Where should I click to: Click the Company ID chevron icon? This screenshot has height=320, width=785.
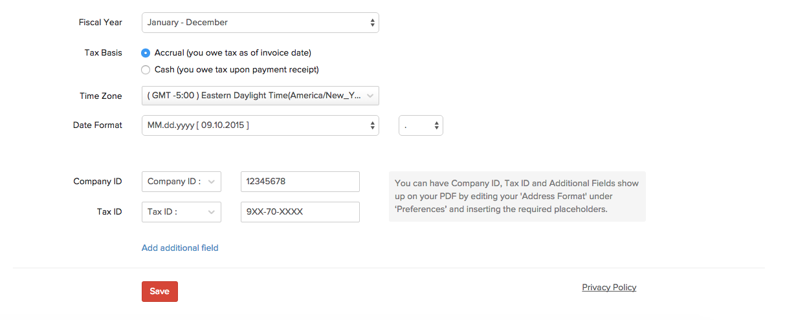pyautogui.click(x=212, y=182)
